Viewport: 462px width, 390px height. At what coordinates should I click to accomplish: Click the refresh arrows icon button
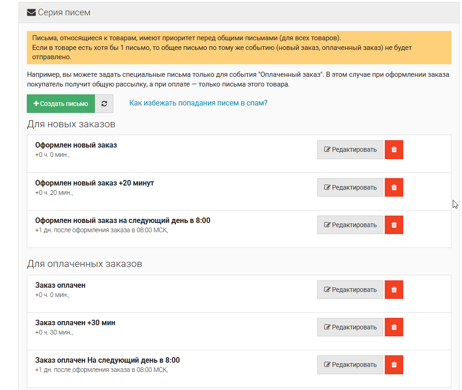[x=104, y=104]
